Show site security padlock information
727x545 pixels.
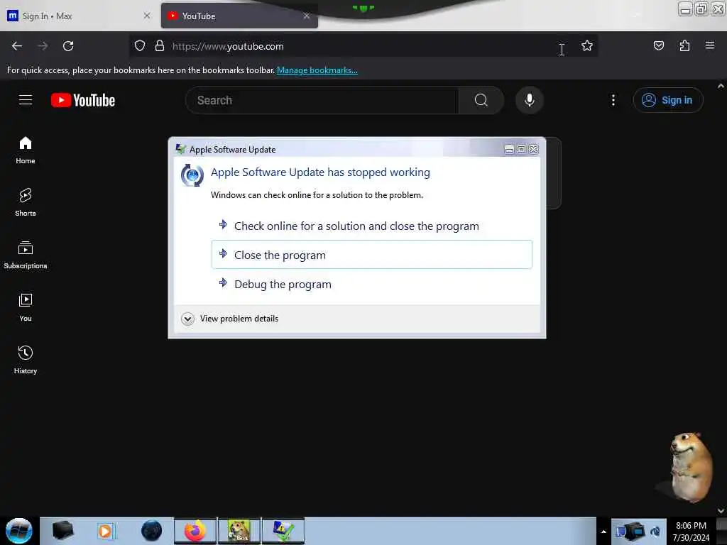point(160,46)
